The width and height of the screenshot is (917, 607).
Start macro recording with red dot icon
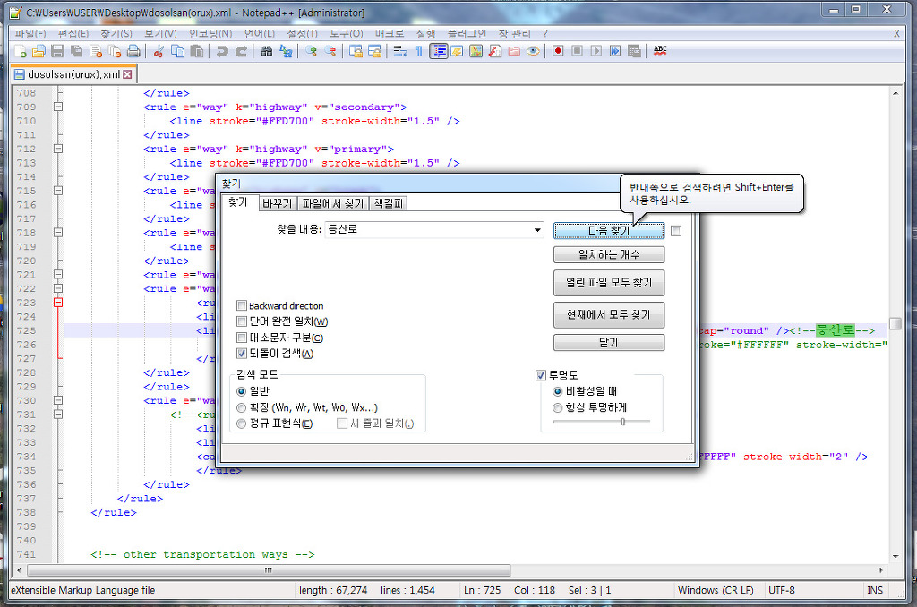(557, 52)
